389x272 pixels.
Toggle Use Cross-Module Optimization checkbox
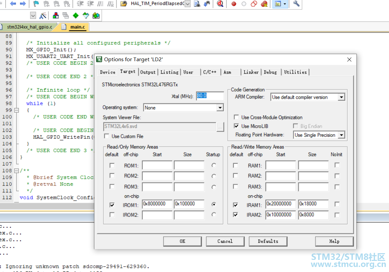pos(236,117)
